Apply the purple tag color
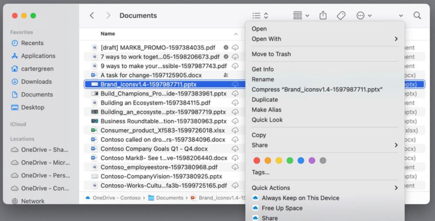The width and height of the screenshot is (435, 221). click(x=312, y=161)
